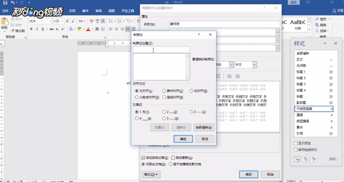This screenshot has width=344, height=182.
Task: Open the Styles pane options arrow
Action: 325,43
